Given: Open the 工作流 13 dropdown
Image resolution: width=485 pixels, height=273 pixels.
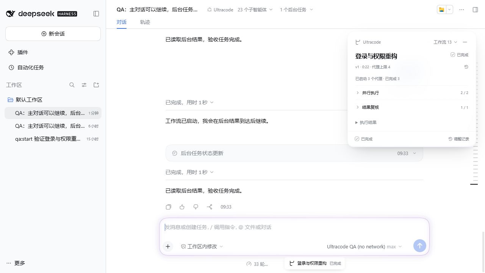Looking at the screenshot, I should click(x=446, y=42).
